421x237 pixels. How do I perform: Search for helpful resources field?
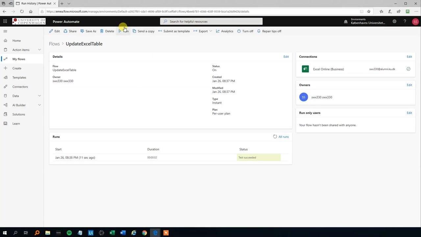pyautogui.click(x=211, y=21)
